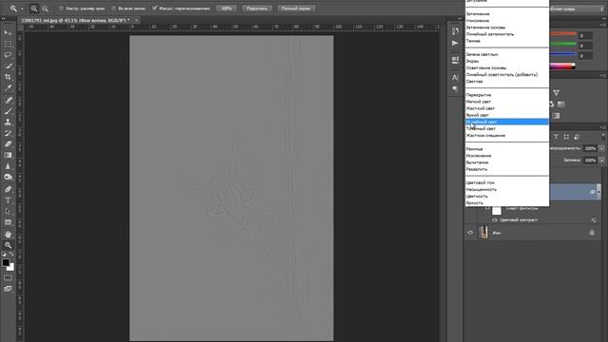The image size is (608, 342).
Task: Select the Dodge tool
Action: pyautogui.click(x=8, y=178)
